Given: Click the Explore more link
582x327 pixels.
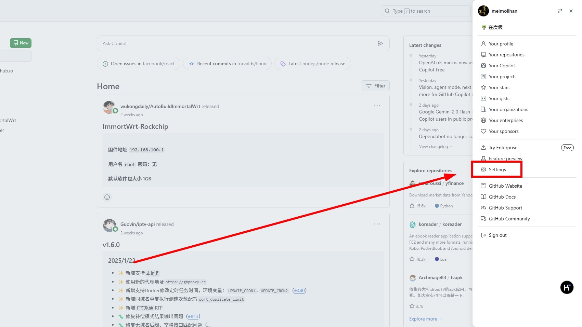Looking at the screenshot, I should (426, 319).
